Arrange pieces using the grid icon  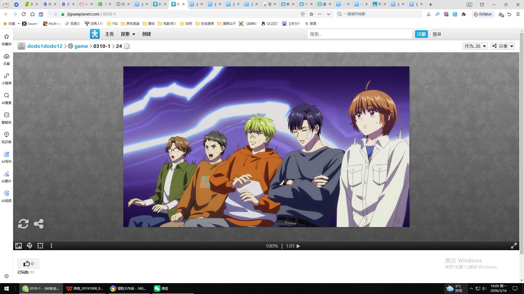(x=40, y=246)
